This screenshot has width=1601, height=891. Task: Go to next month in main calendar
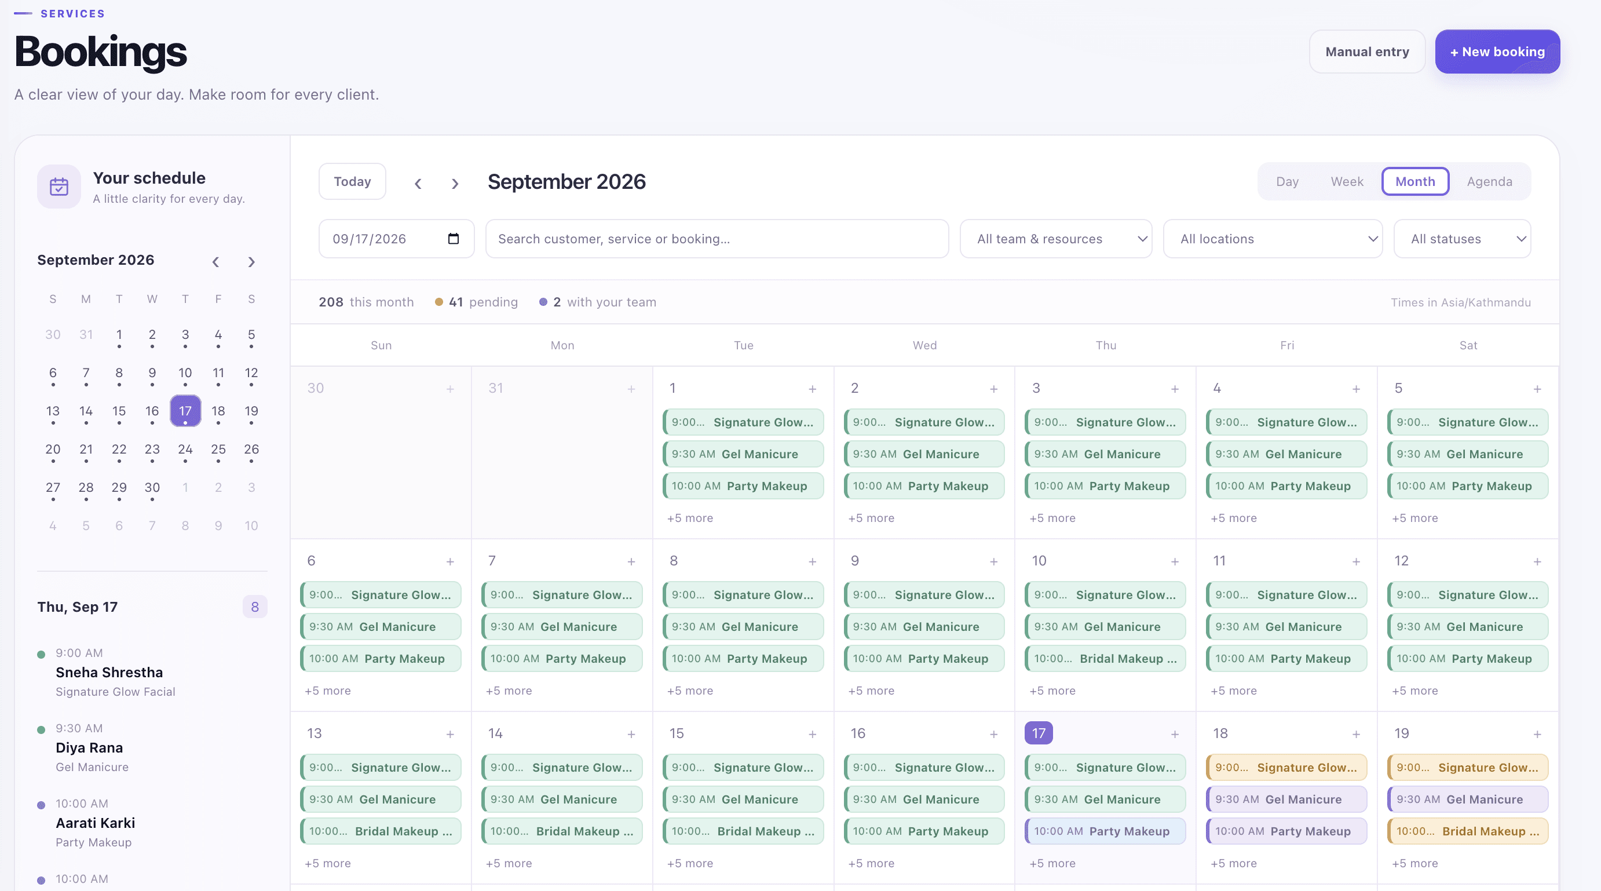[x=455, y=184]
